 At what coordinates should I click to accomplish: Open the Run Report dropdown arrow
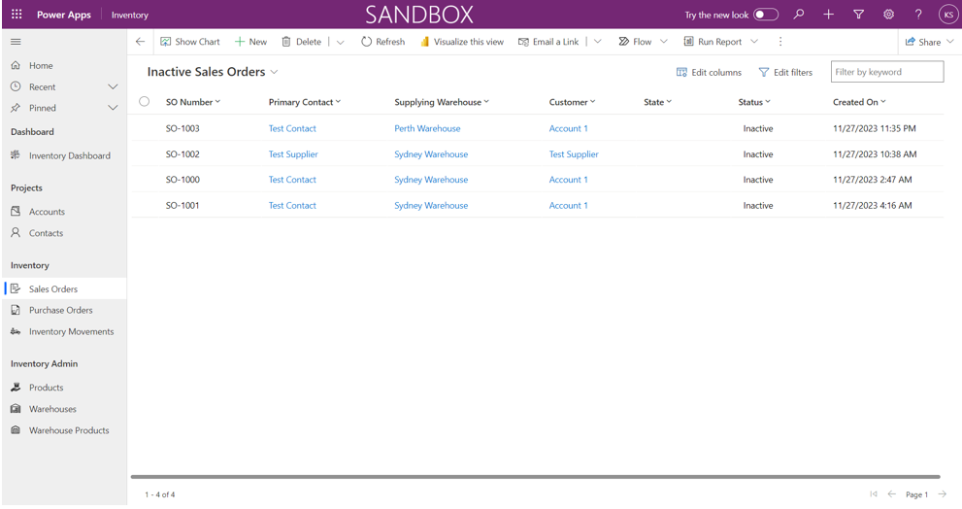pos(754,42)
